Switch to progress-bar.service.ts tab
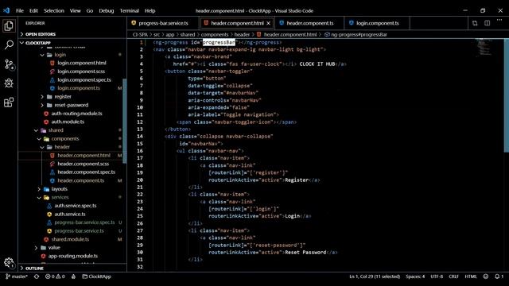The width and height of the screenshot is (509, 286). [163, 23]
